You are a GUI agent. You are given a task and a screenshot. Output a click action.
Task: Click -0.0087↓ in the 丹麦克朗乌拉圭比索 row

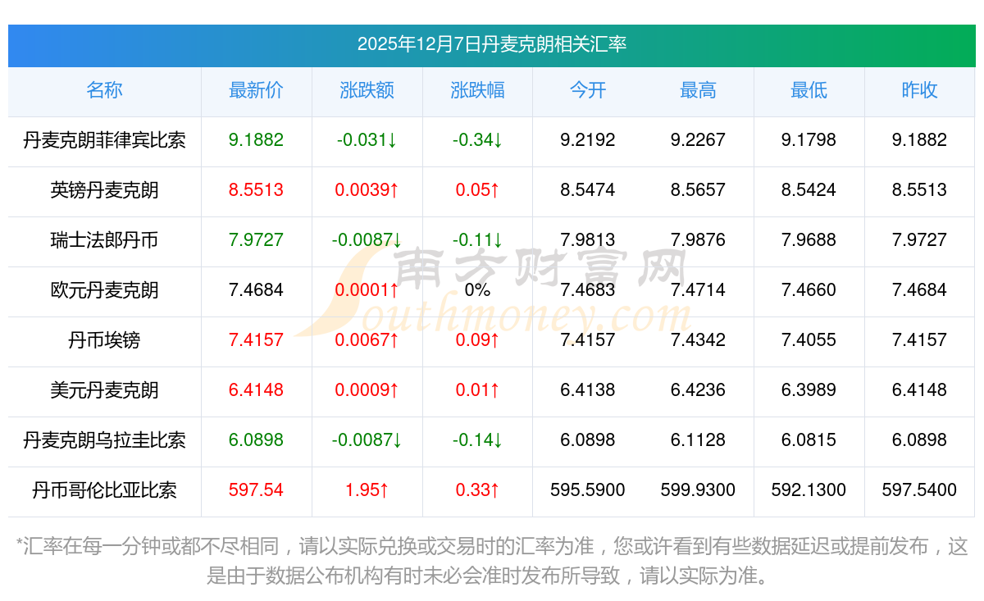click(x=367, y=440)
